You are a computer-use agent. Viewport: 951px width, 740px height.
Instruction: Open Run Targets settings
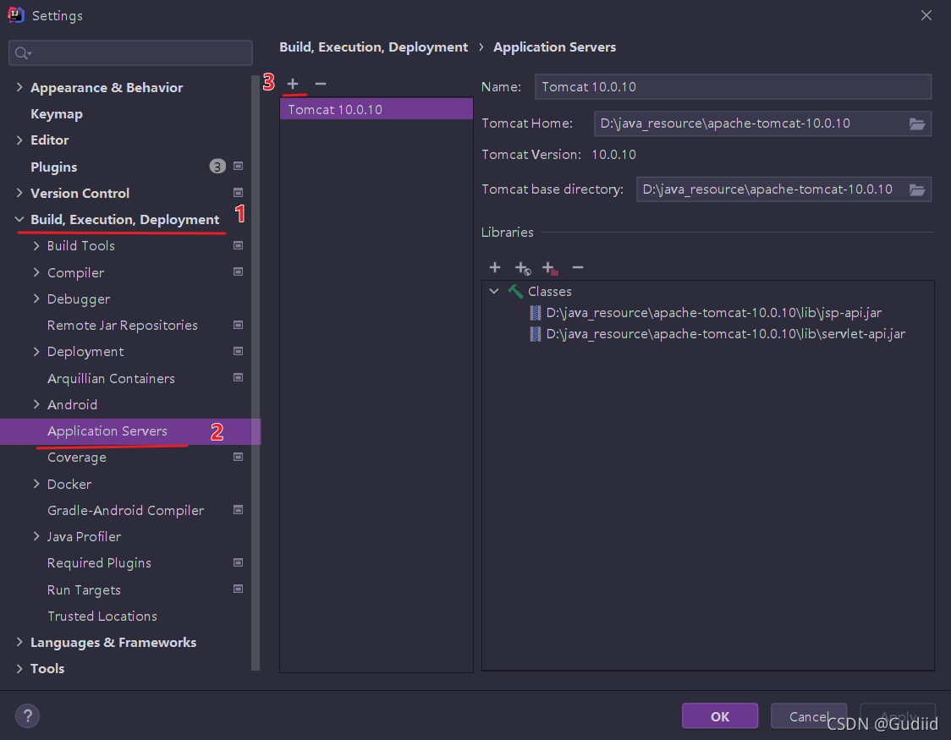(x=84, y=589)
